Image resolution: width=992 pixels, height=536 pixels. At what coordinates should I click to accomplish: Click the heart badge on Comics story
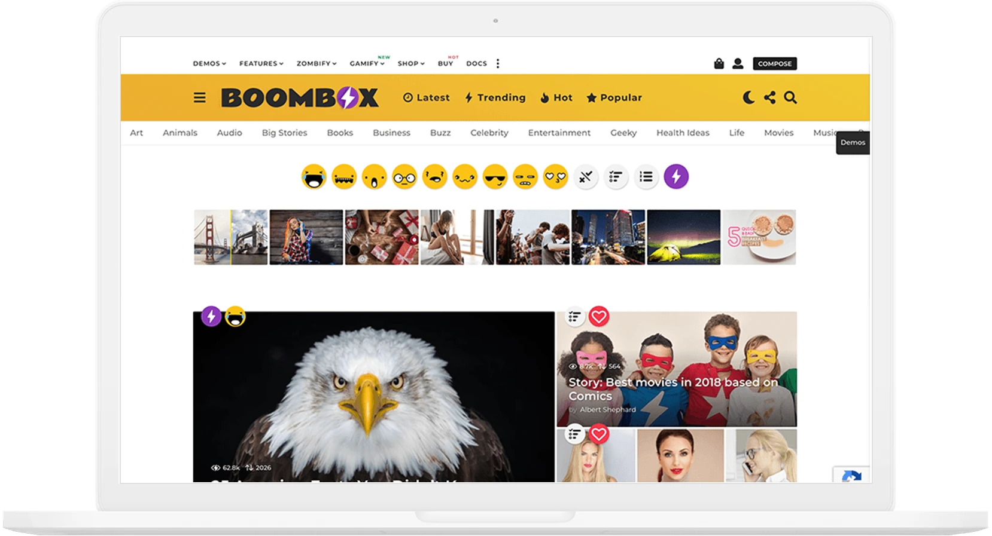click(599, 316)
